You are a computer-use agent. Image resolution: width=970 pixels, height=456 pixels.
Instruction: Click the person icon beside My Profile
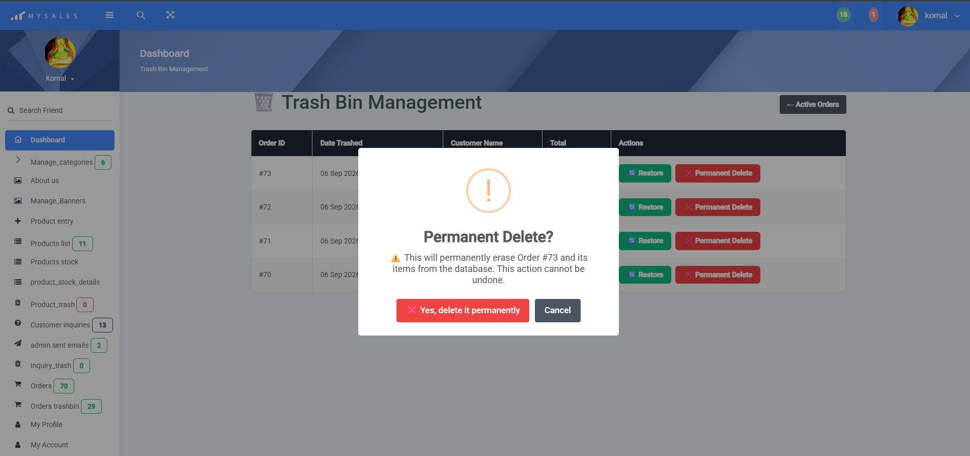(x=18, y=424)
